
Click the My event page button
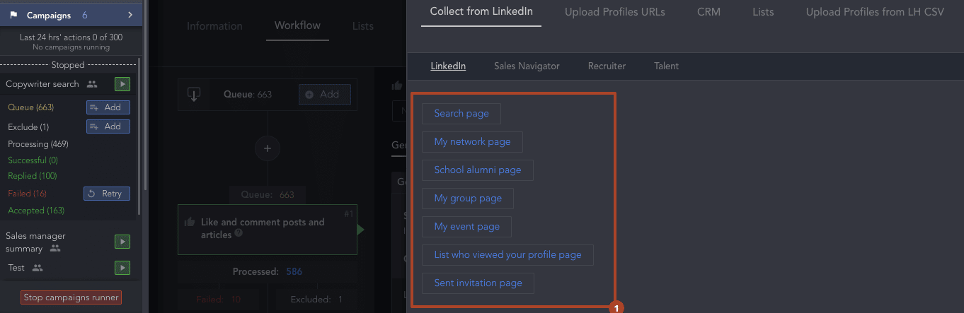pyautogui.click(x=466, y=226)
